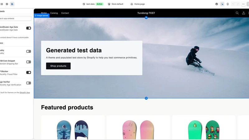Open the Home menu item
The width and height of the screenshot is (249, 140).
click(44, 13)
